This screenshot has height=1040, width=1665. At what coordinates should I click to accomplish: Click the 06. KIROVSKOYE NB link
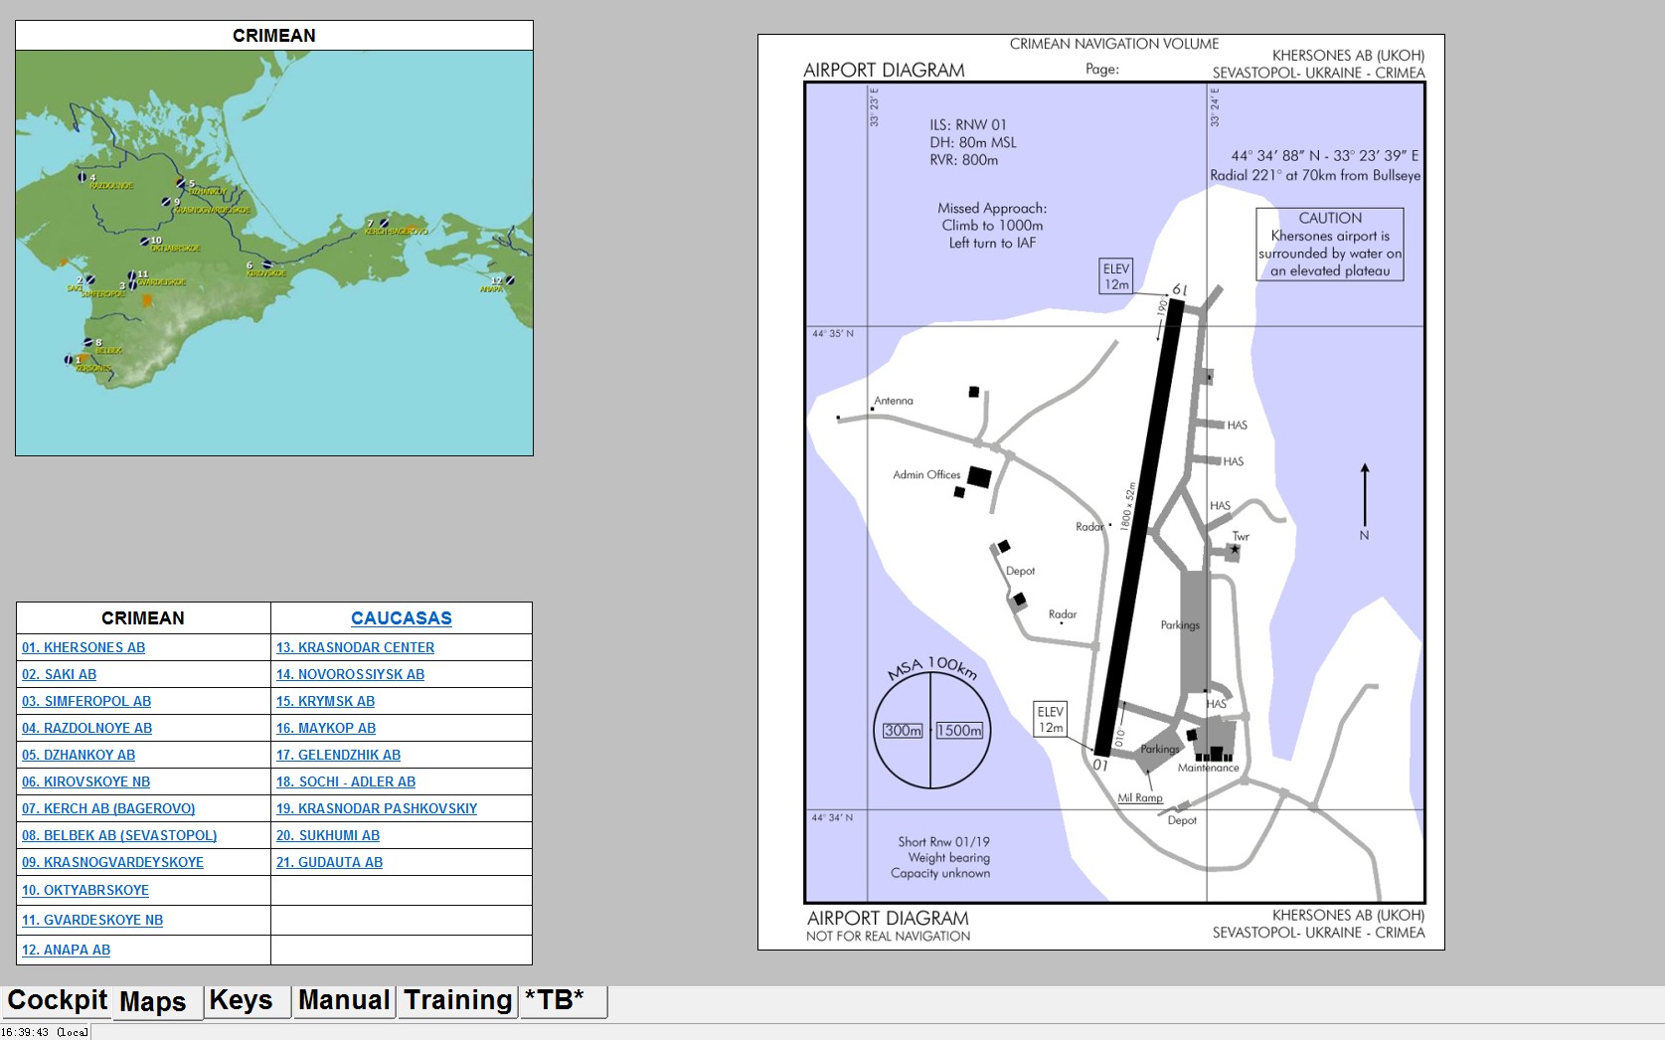[x=86, y=781]
